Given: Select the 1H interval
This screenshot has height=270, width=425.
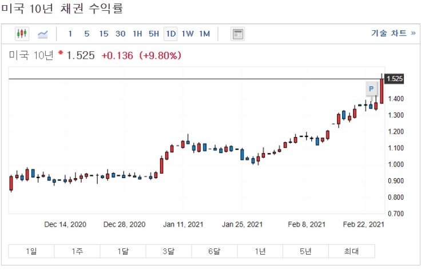Looking at the screenshot, I should pyautogui.click(x=137, y=34).
